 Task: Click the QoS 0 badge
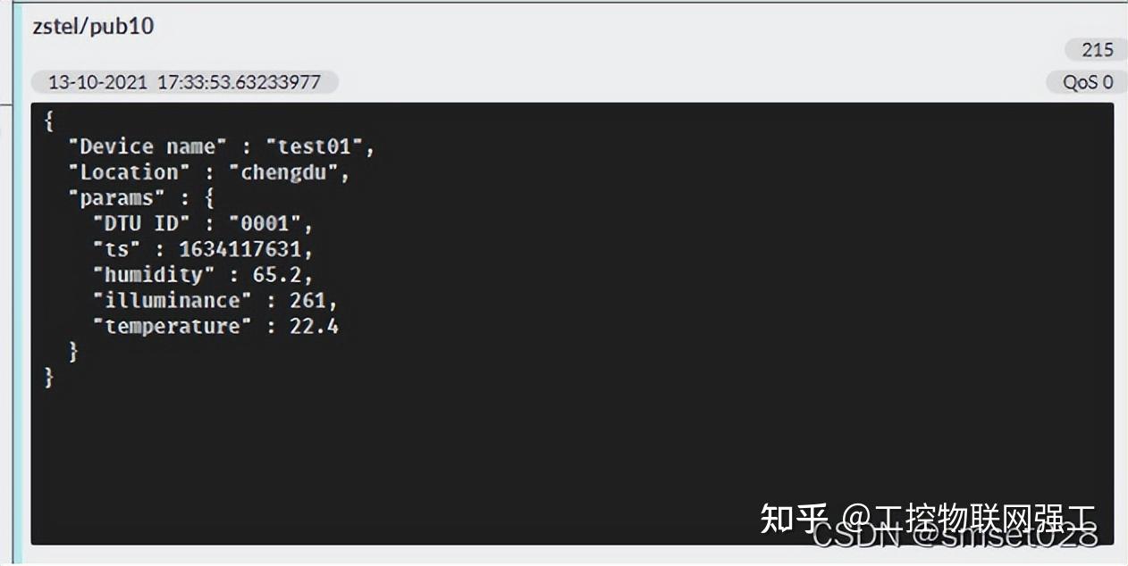(1085, 81)
